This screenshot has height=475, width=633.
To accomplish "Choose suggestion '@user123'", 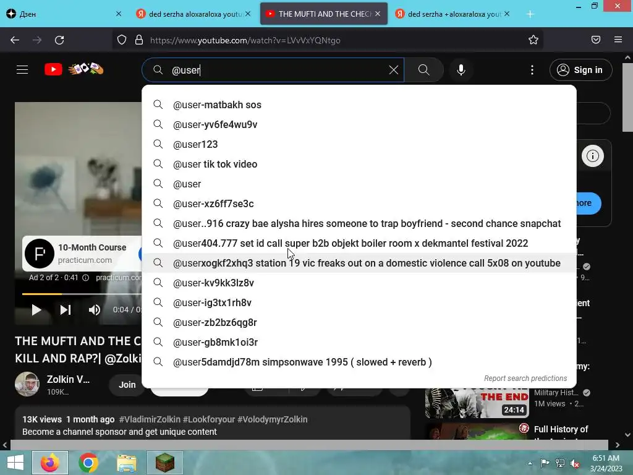I will (x=359, y=144).
